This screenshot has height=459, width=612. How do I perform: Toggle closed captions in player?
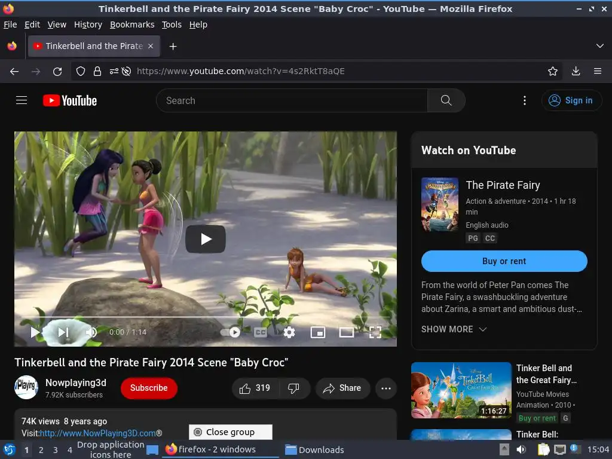[261, 332]
